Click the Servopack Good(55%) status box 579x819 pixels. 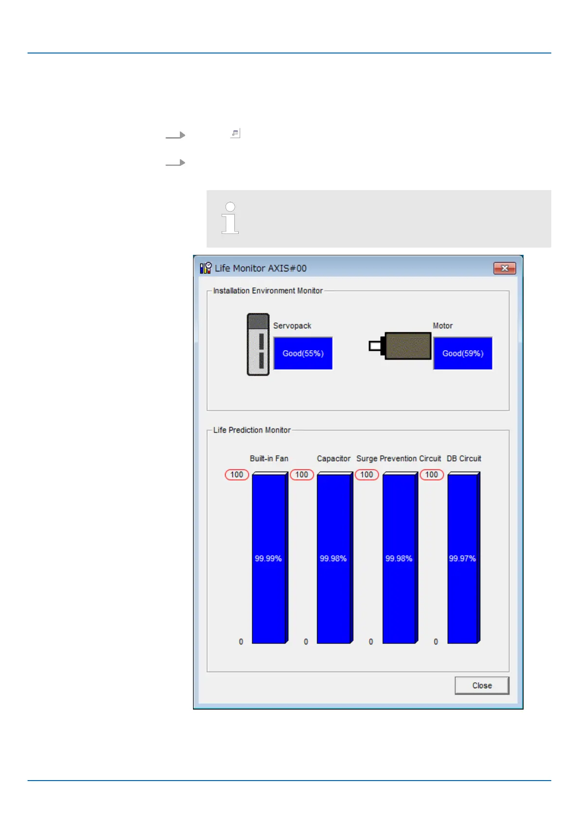(x=303, y=353)
